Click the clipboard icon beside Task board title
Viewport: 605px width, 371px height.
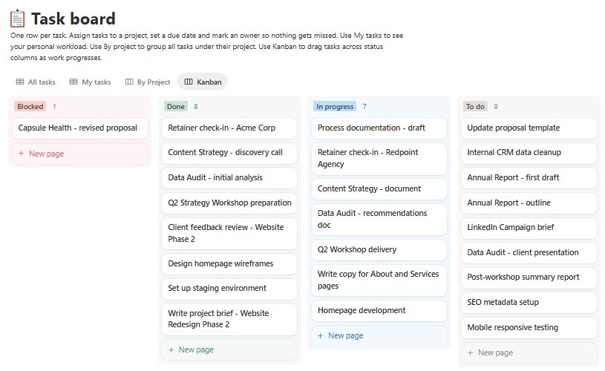point(17,19)
